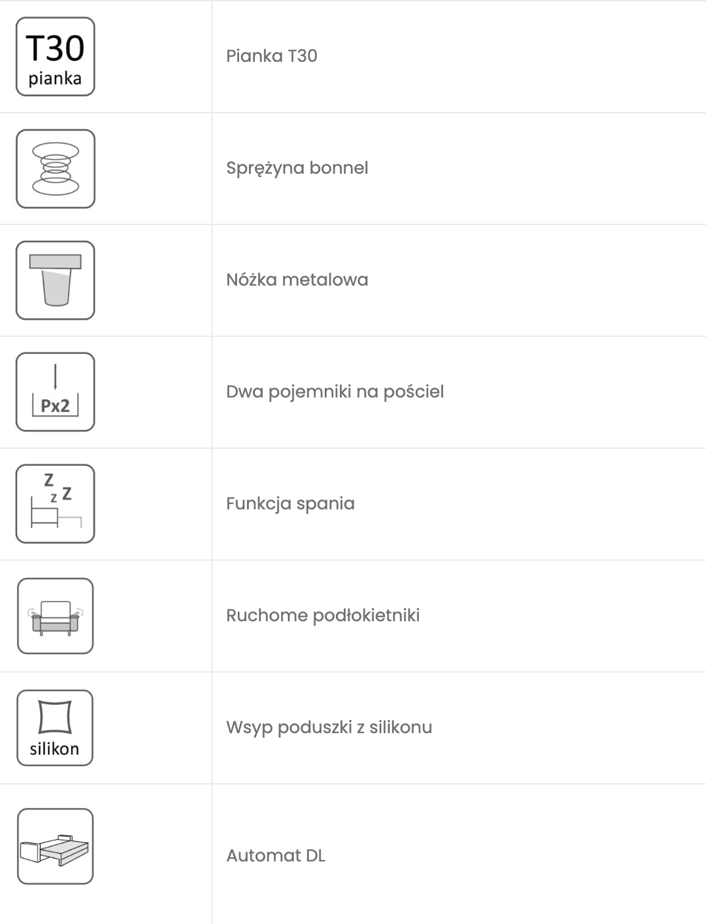Select the movable armrests sofa icon
This screenshot has height=924, width=706.
(x=55, y=616)
